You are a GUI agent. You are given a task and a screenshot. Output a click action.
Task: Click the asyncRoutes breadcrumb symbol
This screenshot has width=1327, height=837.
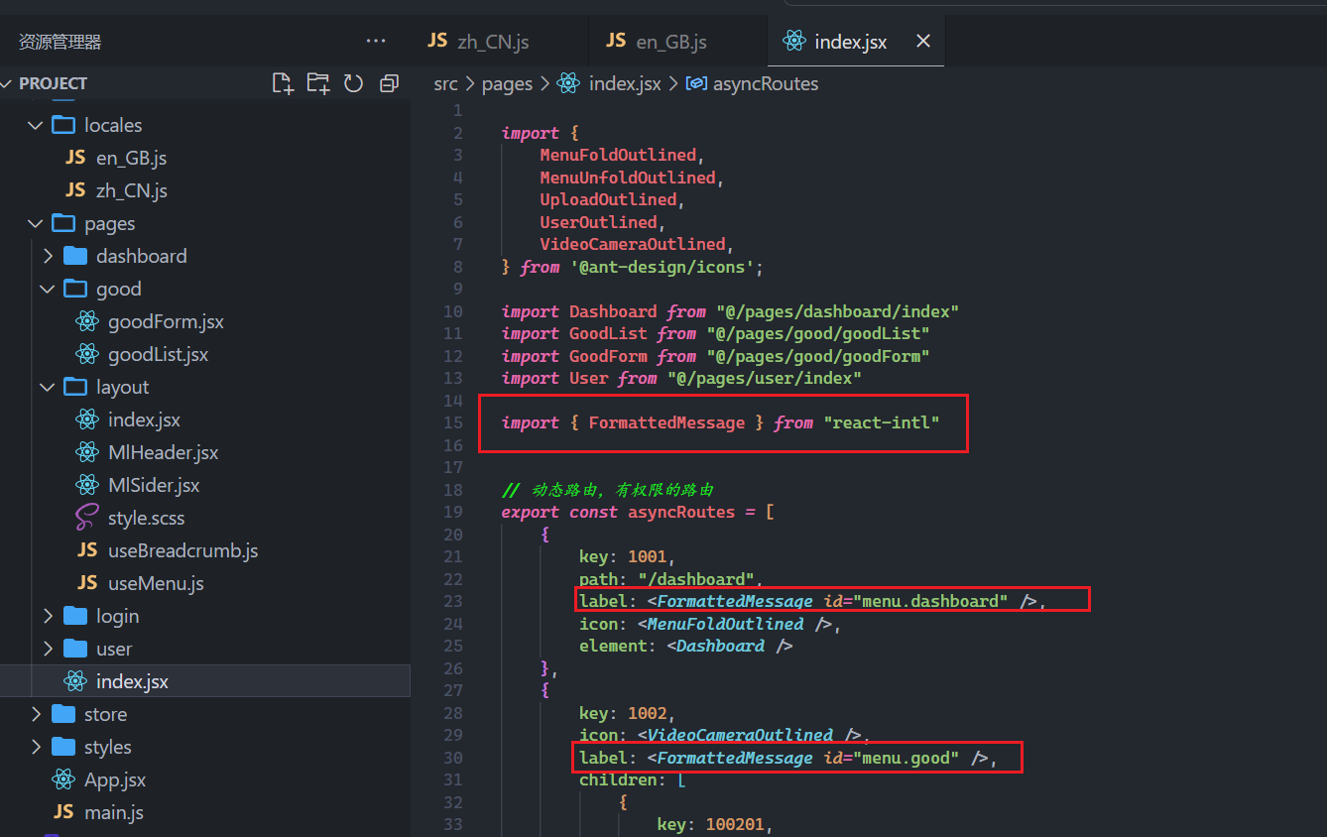766,83
